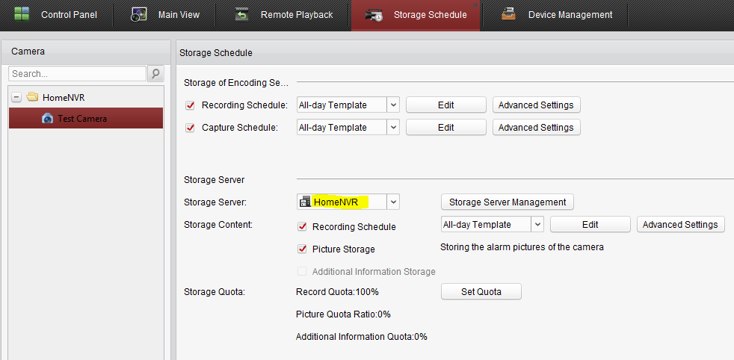
Task: Open the Recording Schedule template dropdown
Action: (x=393, y=105)
